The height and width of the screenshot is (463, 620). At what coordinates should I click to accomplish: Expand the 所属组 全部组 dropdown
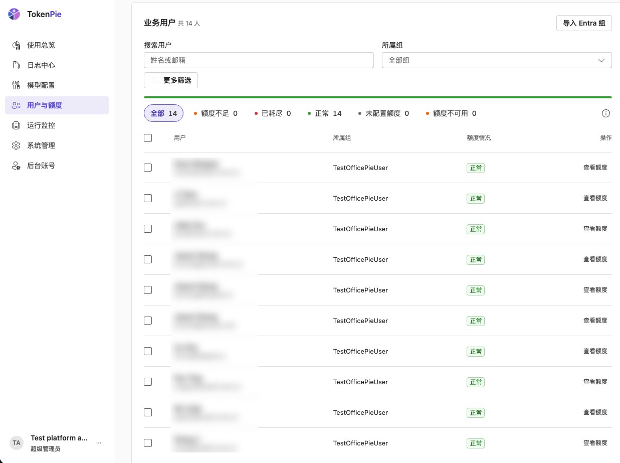pyautogui.click(x=497, y=60)
